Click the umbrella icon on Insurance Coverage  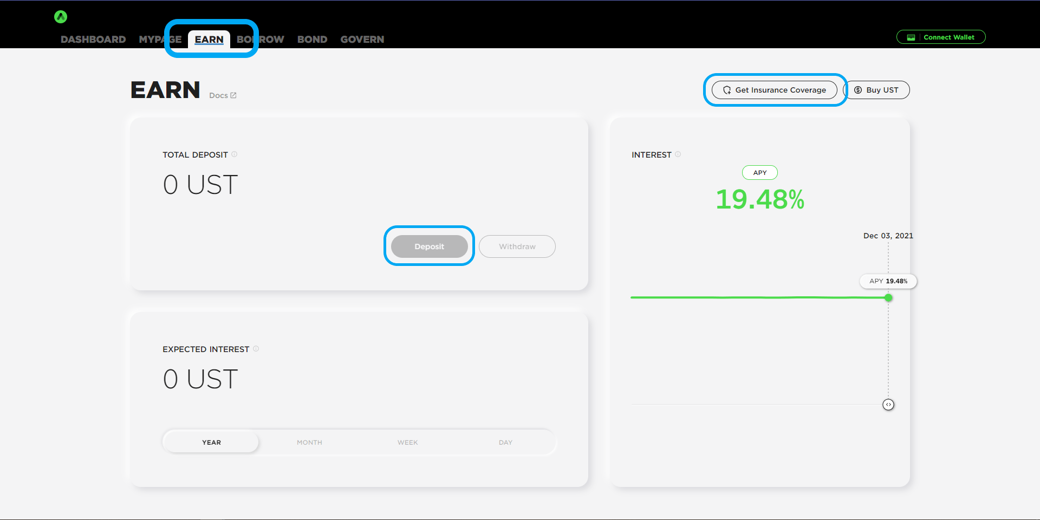pos(727,90)
